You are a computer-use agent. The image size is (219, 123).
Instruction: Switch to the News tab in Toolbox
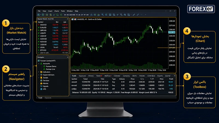click(x=99, y=76)
